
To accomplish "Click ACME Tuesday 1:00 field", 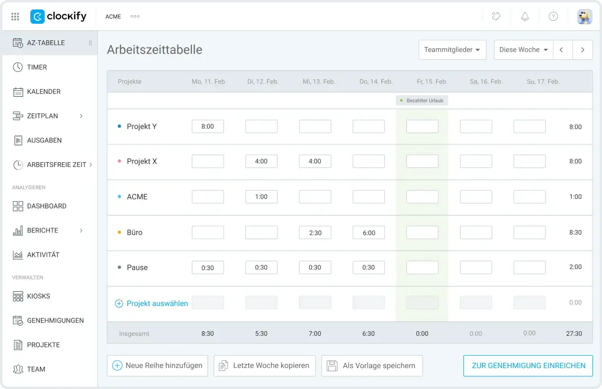I will click(x=262, y=197).
